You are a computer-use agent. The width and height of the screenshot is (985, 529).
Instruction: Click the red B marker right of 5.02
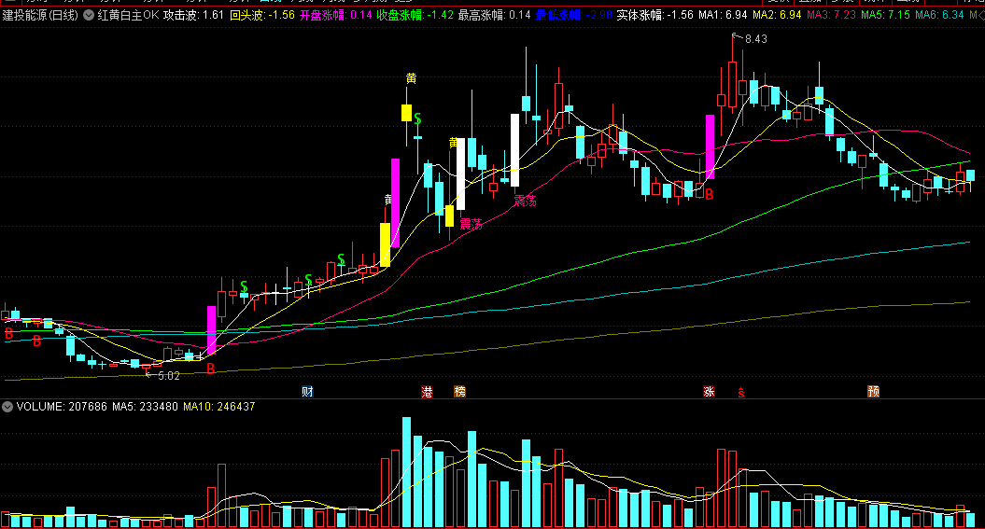click(x=211, y=369)
